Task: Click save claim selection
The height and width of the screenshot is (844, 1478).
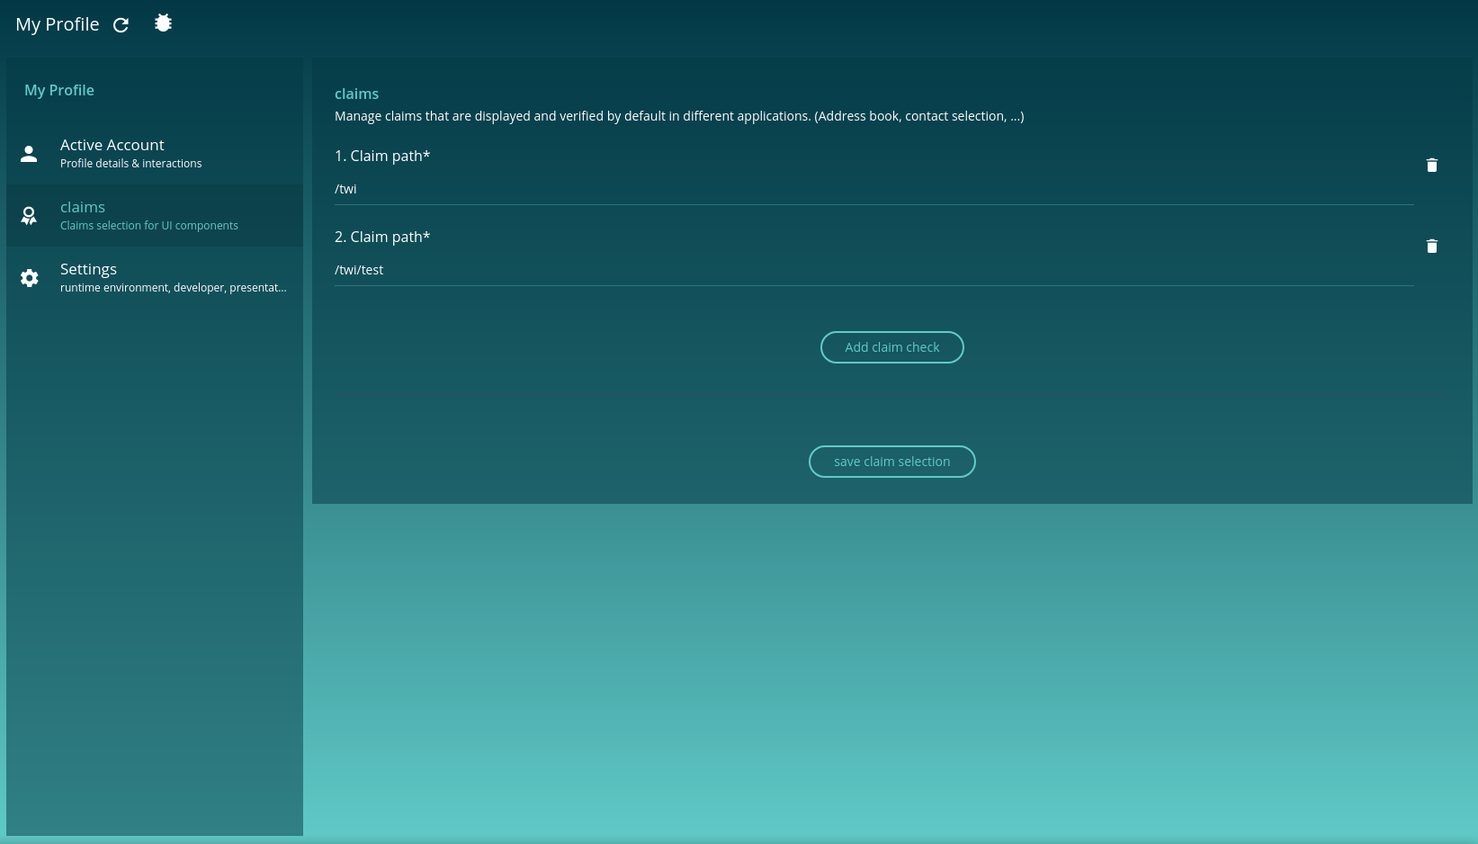Action: pyautogui.click(x=891, y=461)
